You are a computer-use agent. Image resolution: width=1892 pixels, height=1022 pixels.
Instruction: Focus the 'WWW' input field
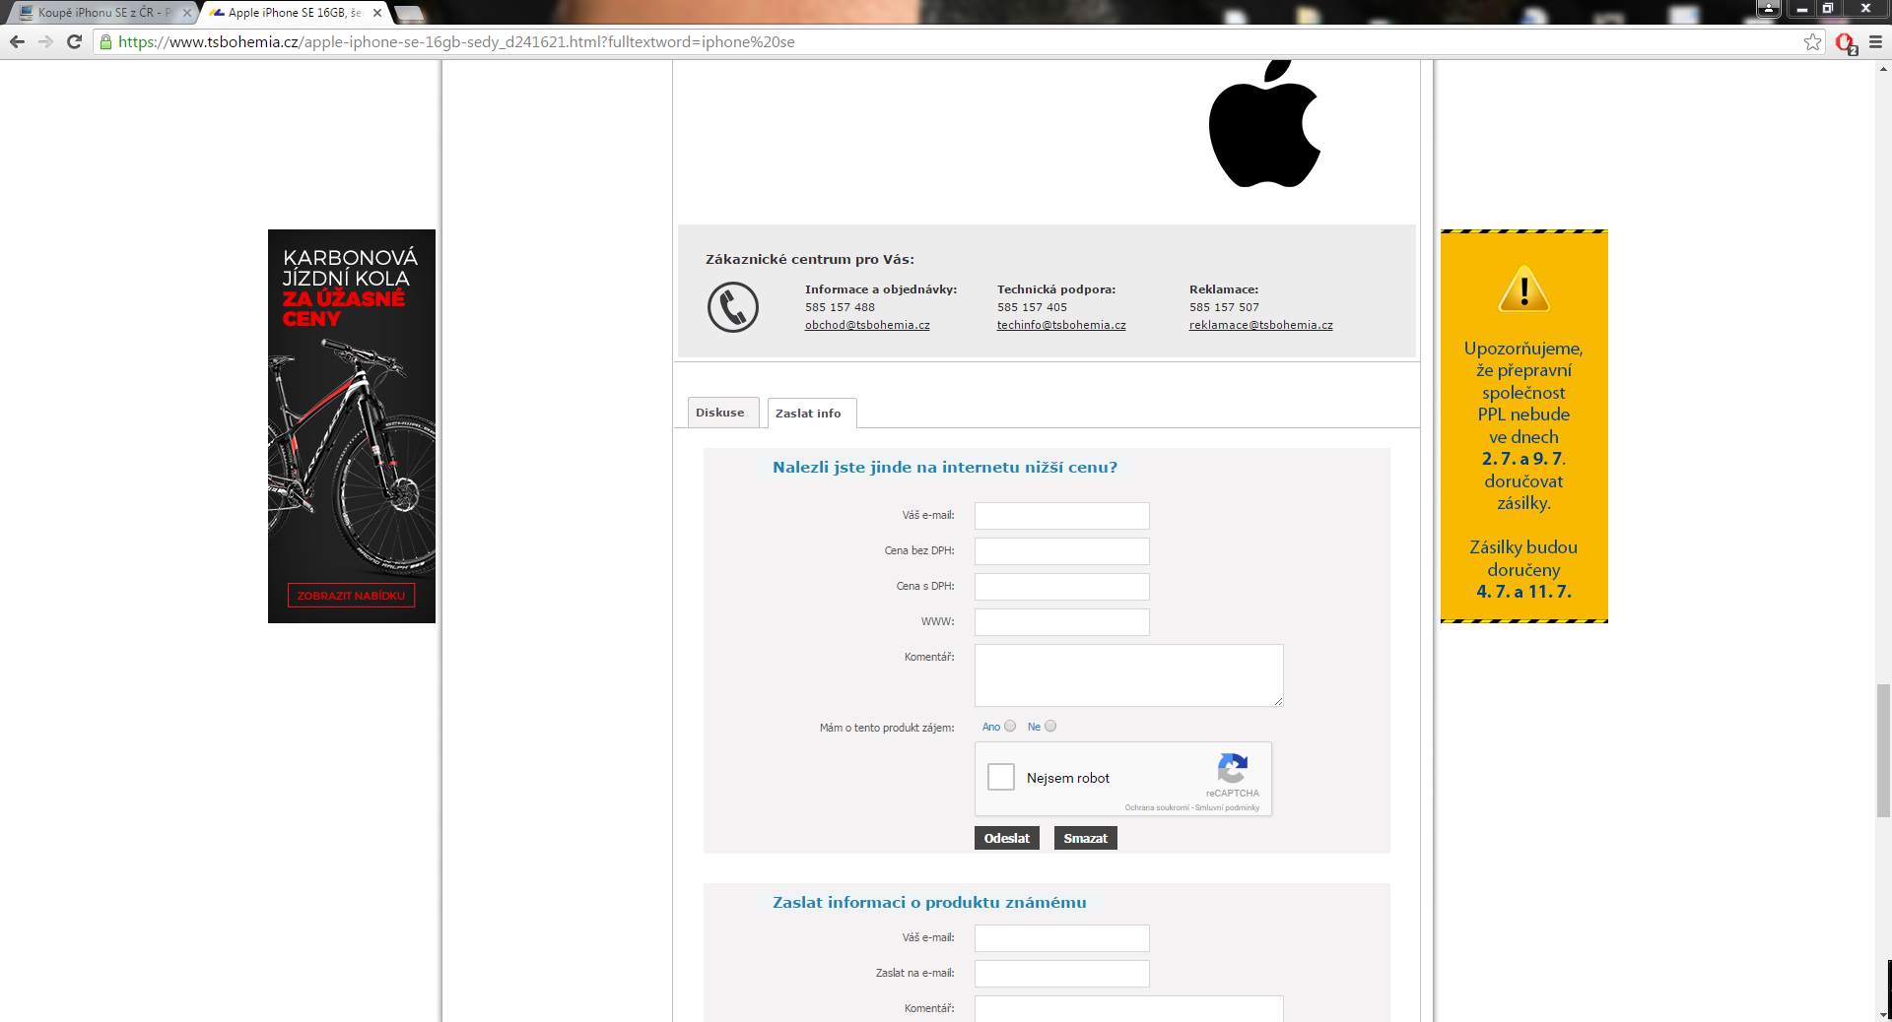[x=1062, y=622]
